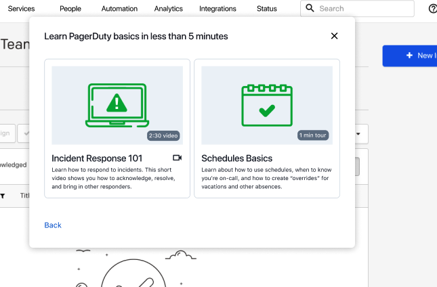This screenshot has width=437, height=287.
Task: Open the help question mark icon
Action: point(433,9)
